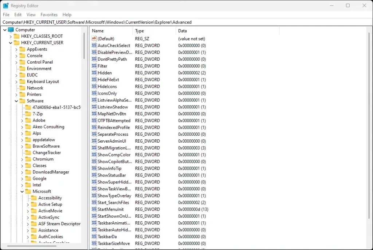
Task: Click the TaskbarSizeMove DWORD icon
Action: (x=94, y=243)
